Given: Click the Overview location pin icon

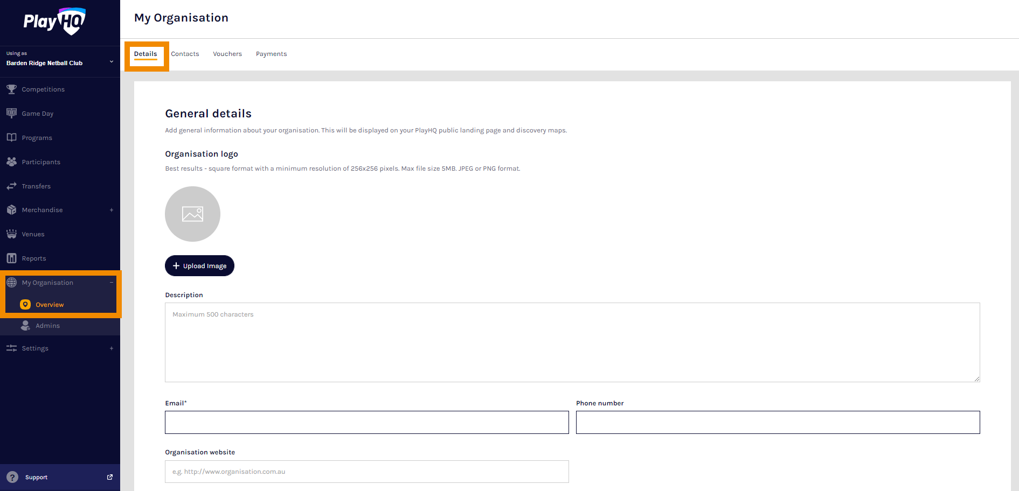Looking at the screenshot, I should point(25,305).
